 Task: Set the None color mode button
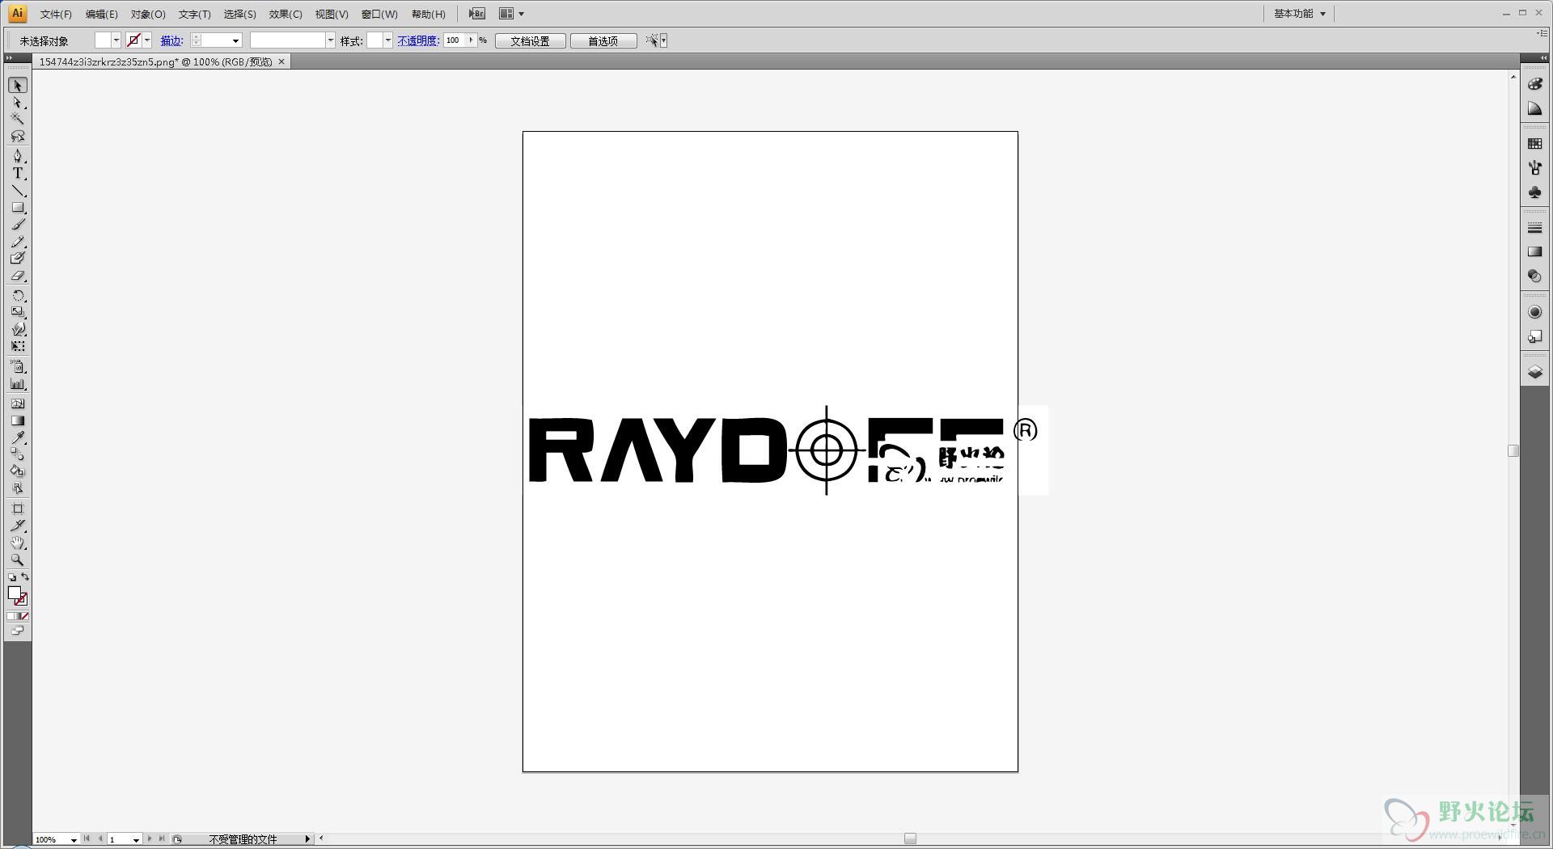pos(24,617)
